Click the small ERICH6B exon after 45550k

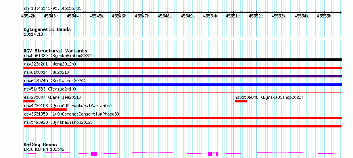coord(217,154)
